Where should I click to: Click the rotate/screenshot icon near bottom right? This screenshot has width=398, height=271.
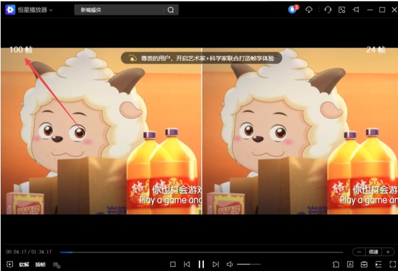click(336, 264)
